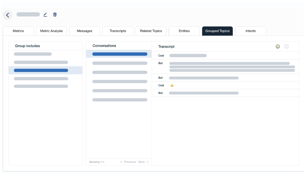Open the Messages tab
Image resolution: width=308 pixels, height=180 pixels.
tap(85, 31)
